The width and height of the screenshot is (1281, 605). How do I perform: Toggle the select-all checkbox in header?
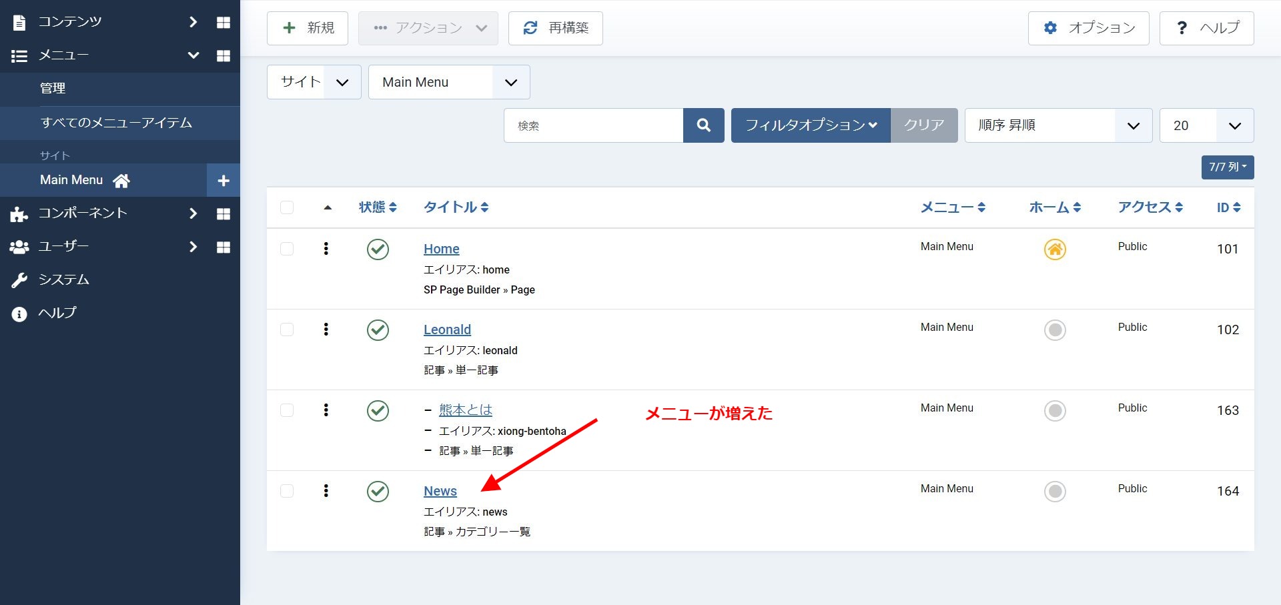(287, 207)
